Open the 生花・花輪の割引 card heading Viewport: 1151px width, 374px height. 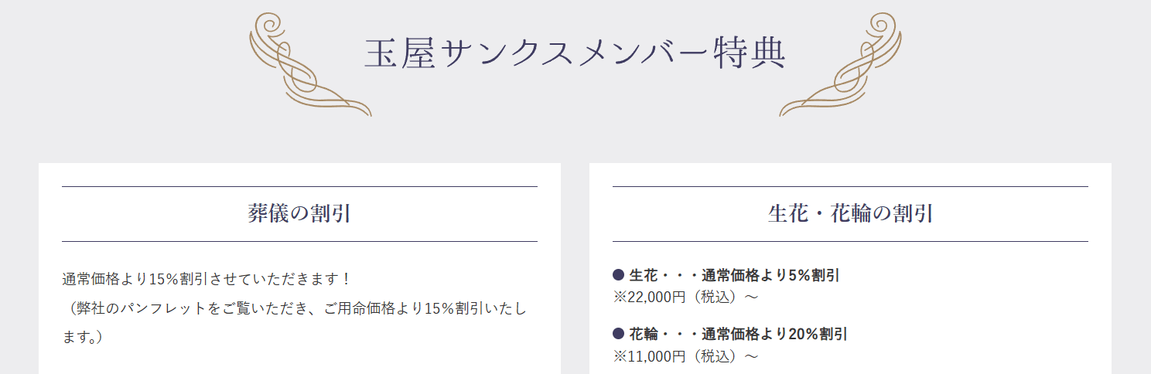pos(850,213)
